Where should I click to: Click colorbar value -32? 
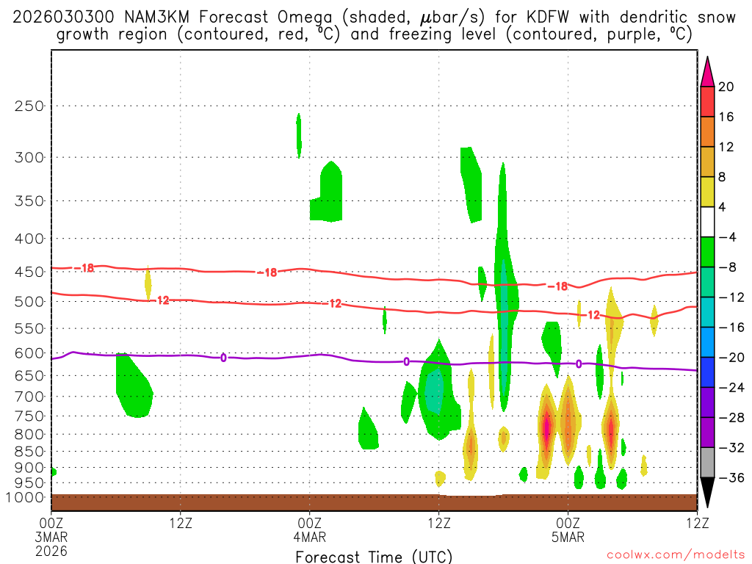coord(731,447)
